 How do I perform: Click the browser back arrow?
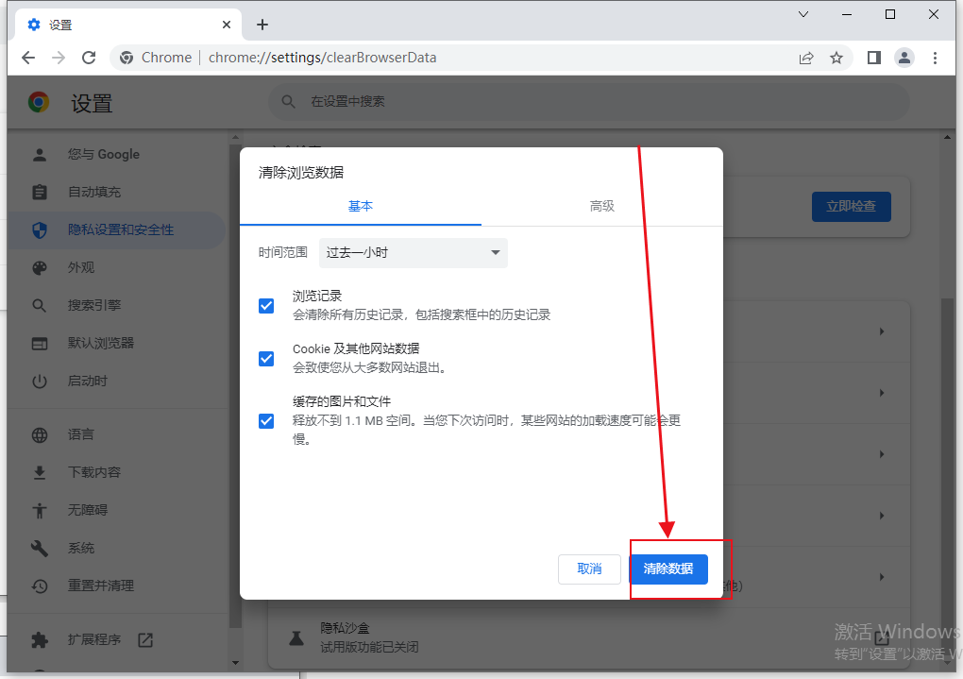click(28, 58)
